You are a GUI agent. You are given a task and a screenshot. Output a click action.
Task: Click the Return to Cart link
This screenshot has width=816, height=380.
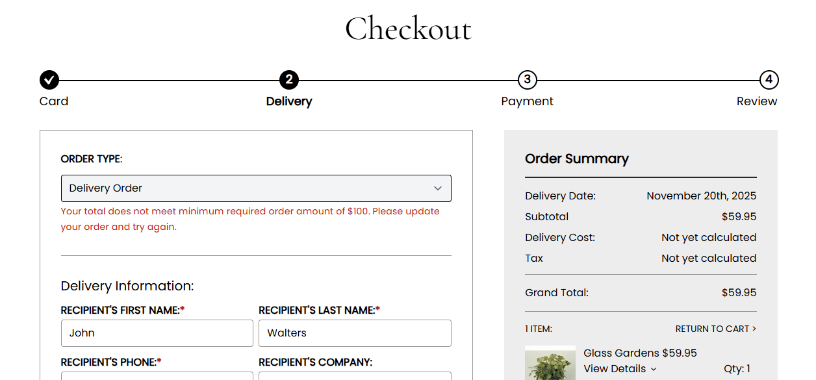(x=712, y=329)
